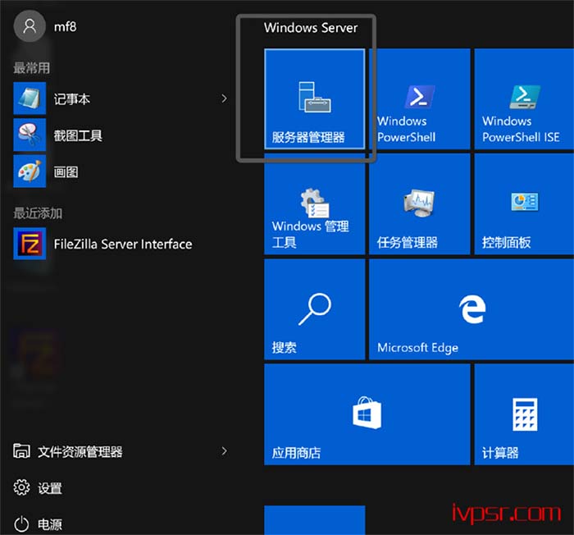Launch the 任务管理器 Task Manager tile

(x=420, y=204)
